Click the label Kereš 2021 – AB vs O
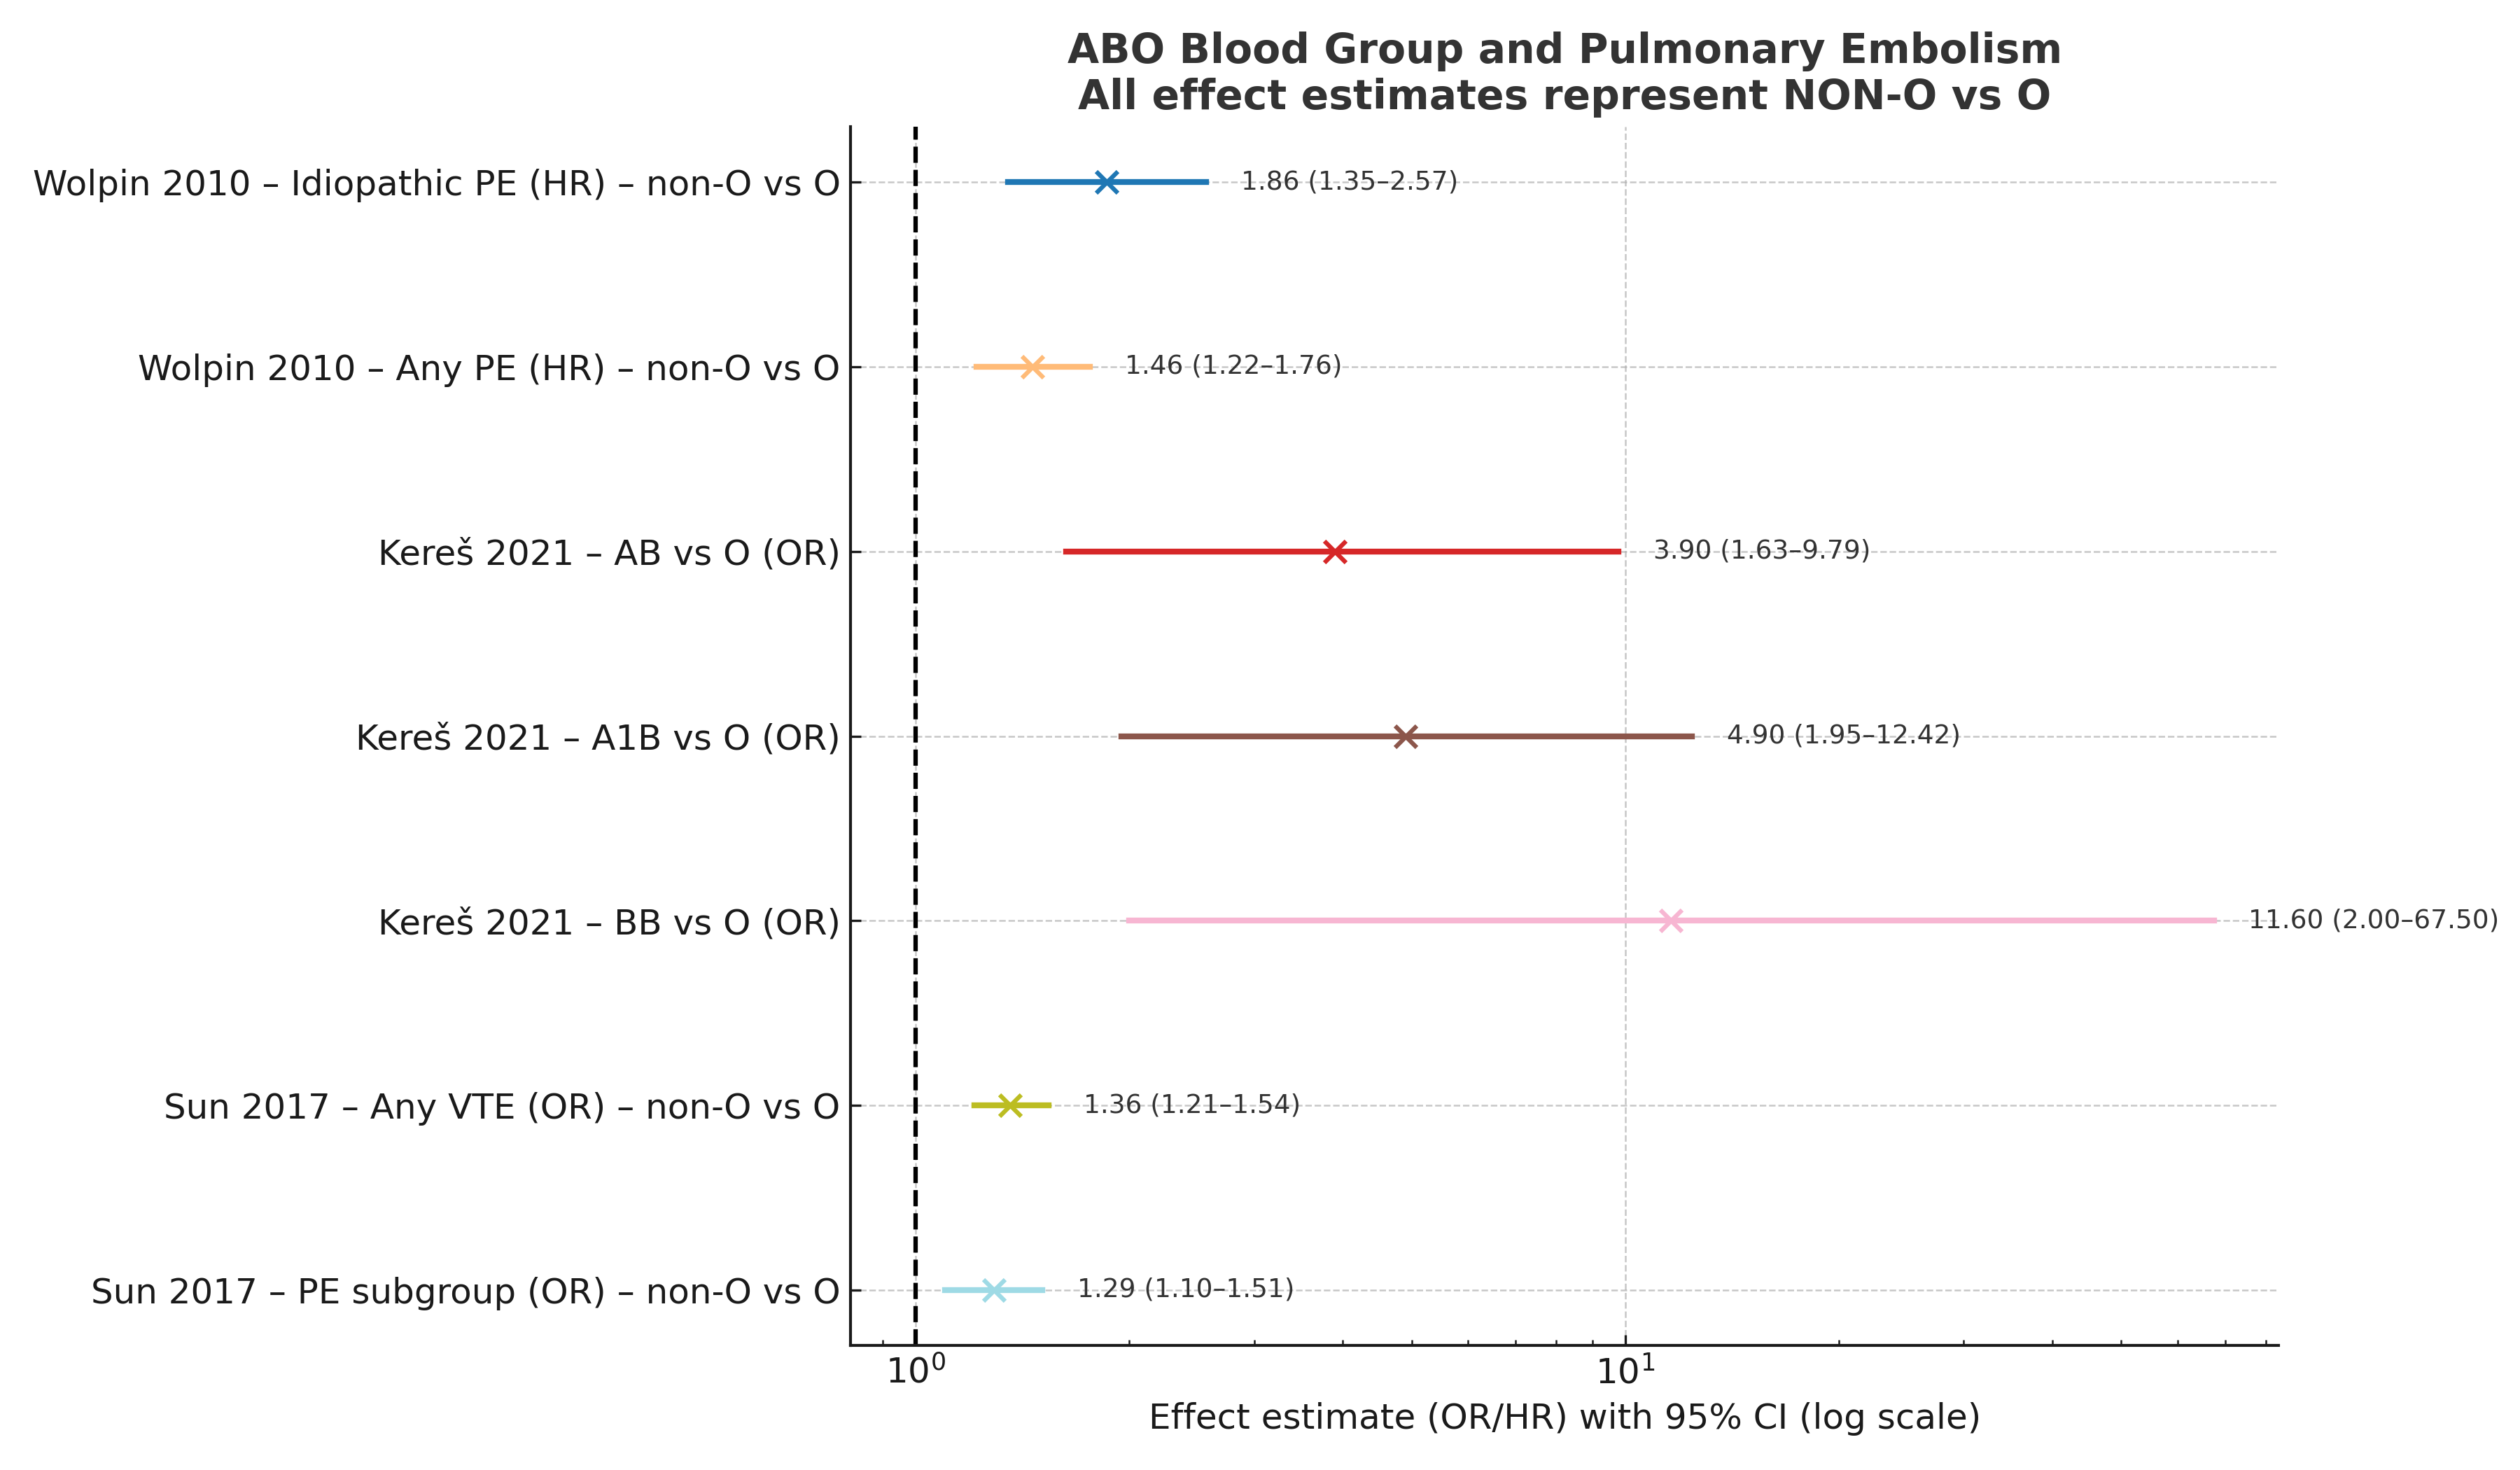This screenshot has height=1470, width=2520. [608, 553]
